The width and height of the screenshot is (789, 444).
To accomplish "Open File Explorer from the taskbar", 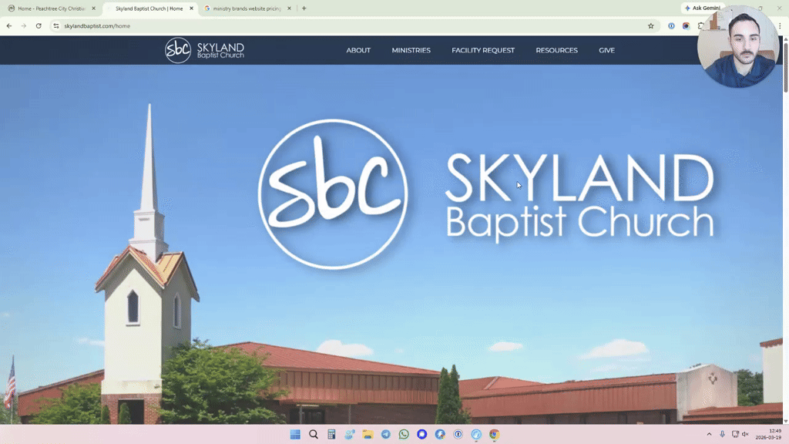I will [368, 434].
